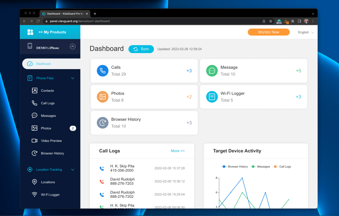Click the call icon beside 415-356-2000

(x=102, y=168)
